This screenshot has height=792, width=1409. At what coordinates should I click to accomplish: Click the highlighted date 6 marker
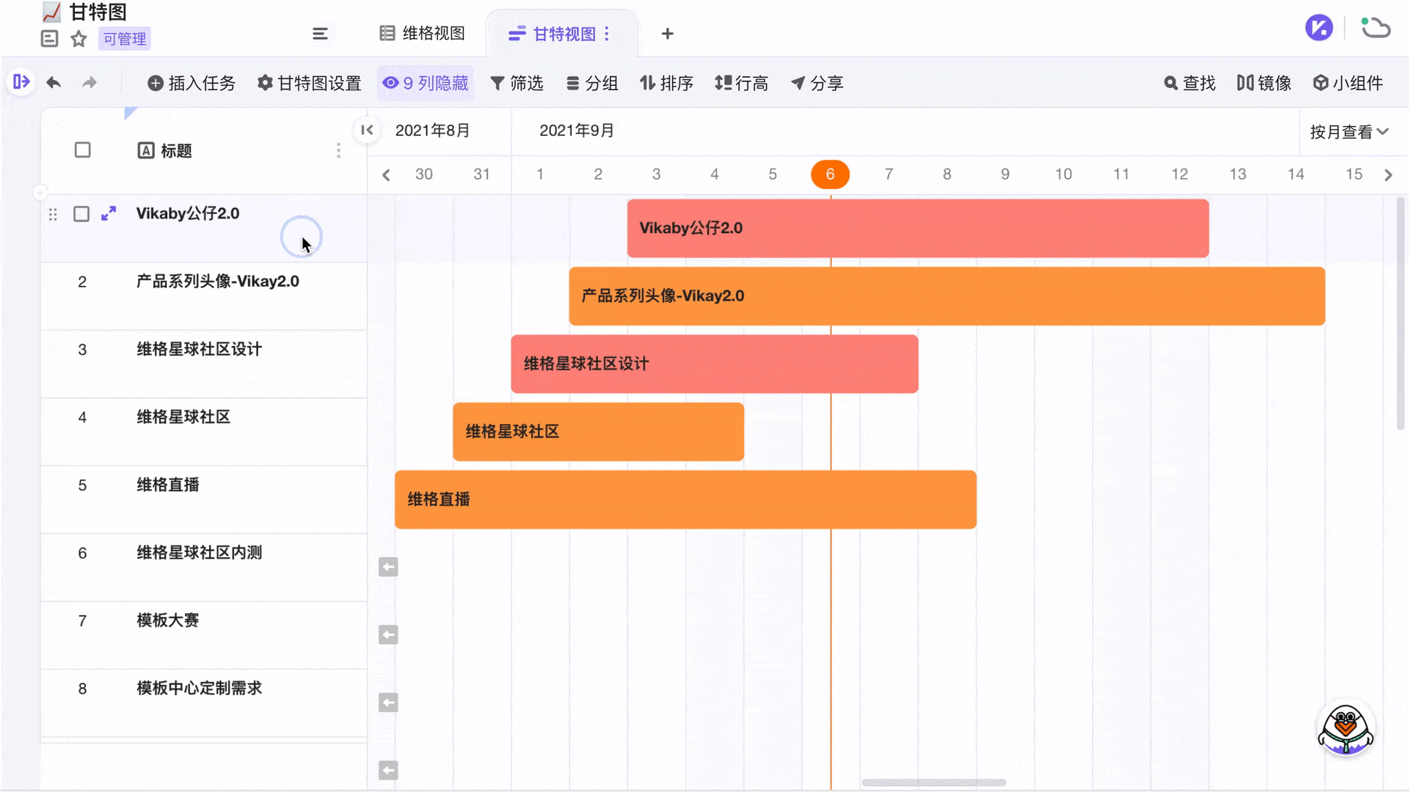tap(830, 175)
